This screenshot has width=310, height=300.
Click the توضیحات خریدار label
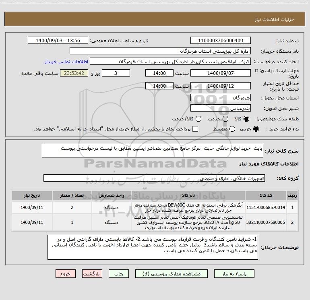(x=279, y=248)
